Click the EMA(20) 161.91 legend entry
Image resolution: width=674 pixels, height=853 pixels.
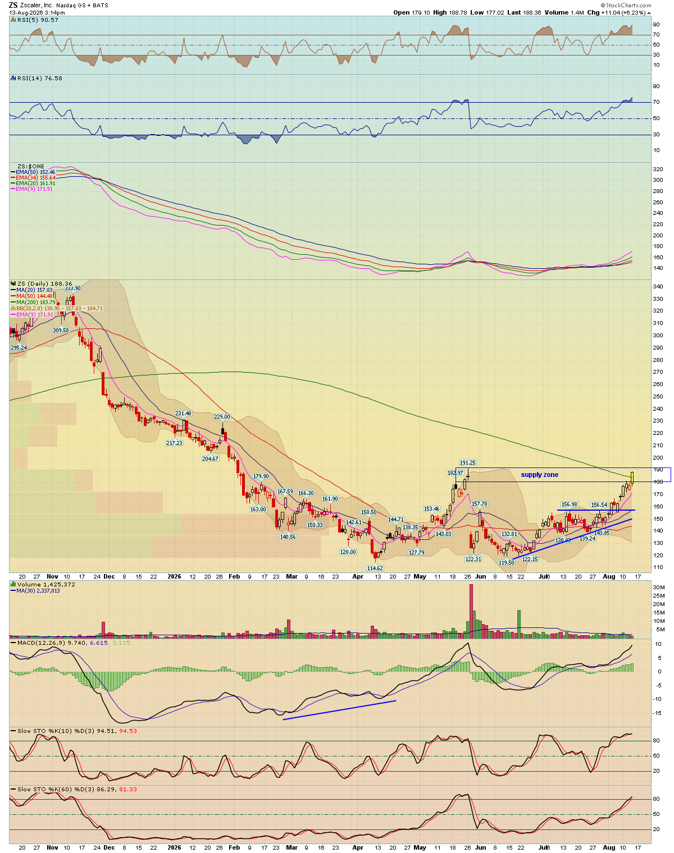[x=35, y=184]
